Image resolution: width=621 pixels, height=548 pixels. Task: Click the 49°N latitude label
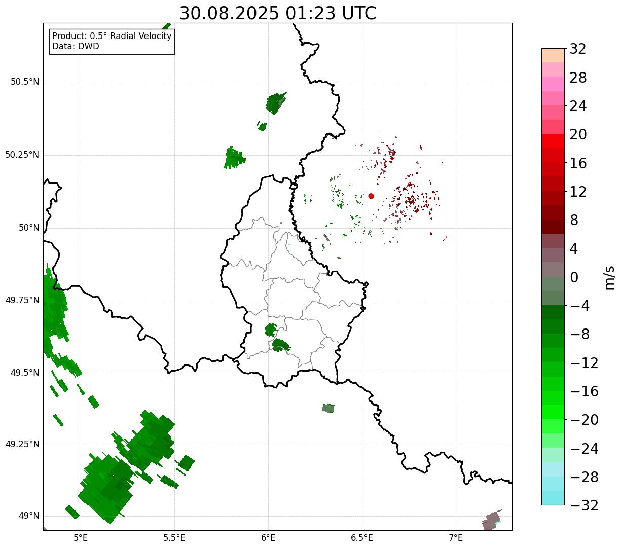point(29,516)
